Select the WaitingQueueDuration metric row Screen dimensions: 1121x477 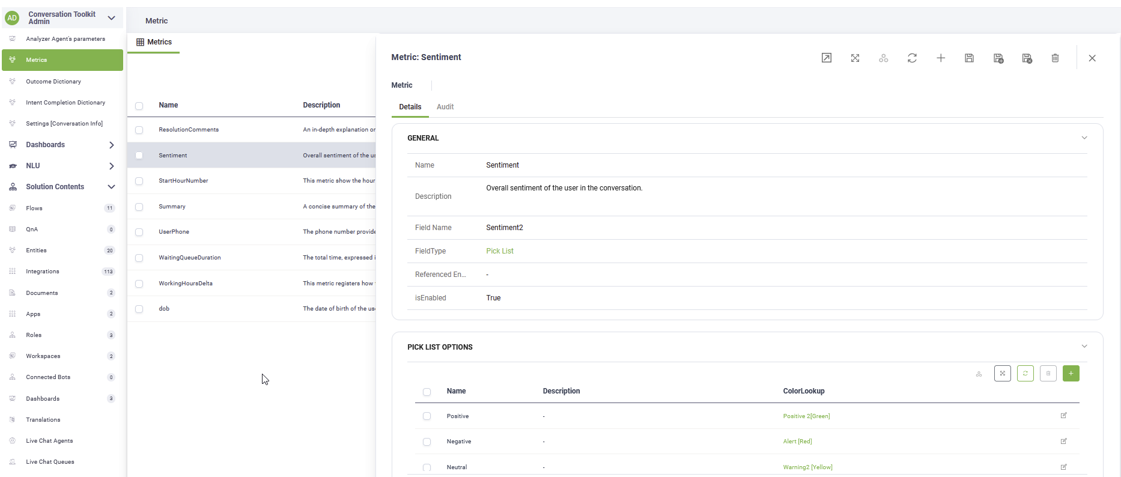pyautogui.click(x=190, y=258)
